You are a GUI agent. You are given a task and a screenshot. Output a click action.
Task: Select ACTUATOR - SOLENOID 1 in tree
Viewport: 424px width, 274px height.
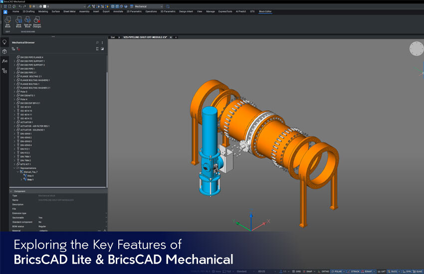pos(32,130)
